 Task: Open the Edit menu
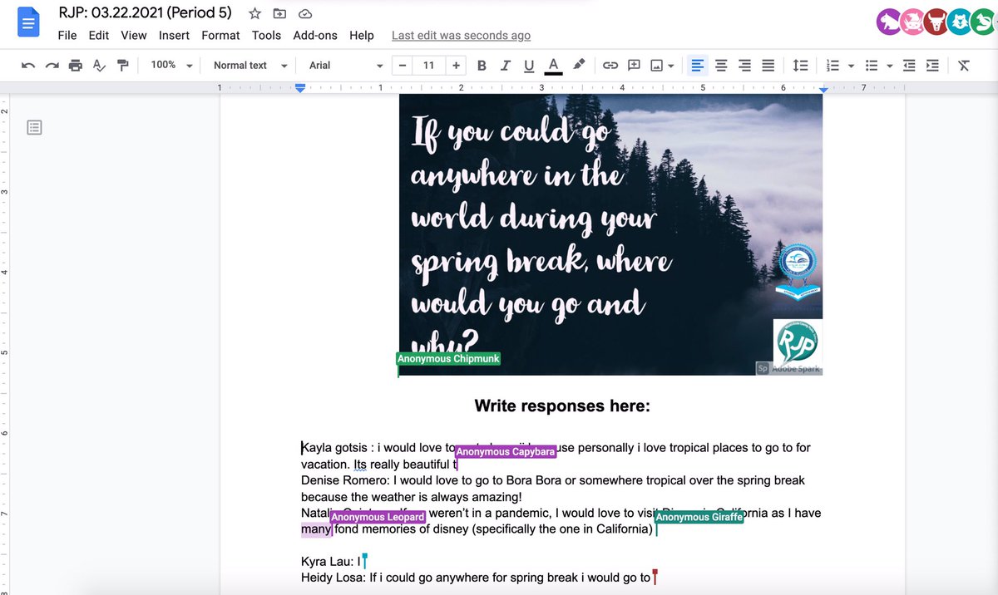99,35
